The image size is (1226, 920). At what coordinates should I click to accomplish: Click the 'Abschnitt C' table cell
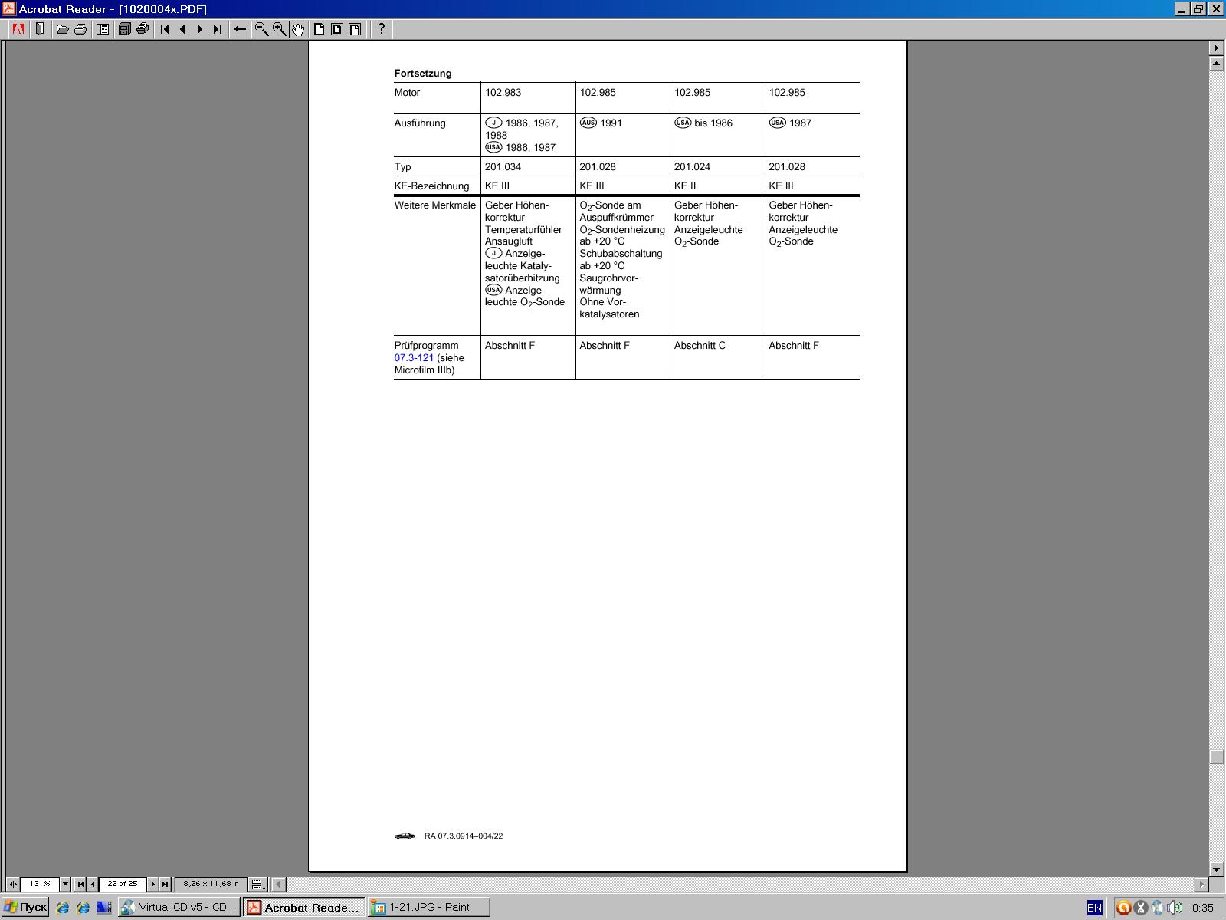(x=717, y=357)
